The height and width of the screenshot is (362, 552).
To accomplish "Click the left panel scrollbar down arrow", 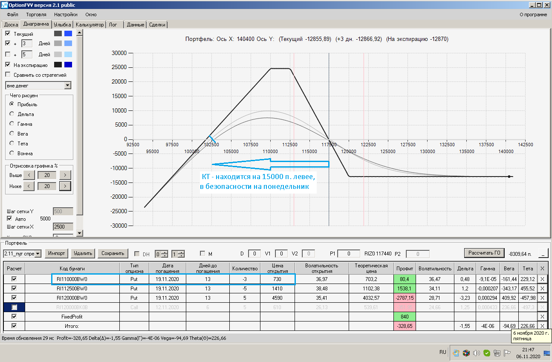I will (80, 233).
